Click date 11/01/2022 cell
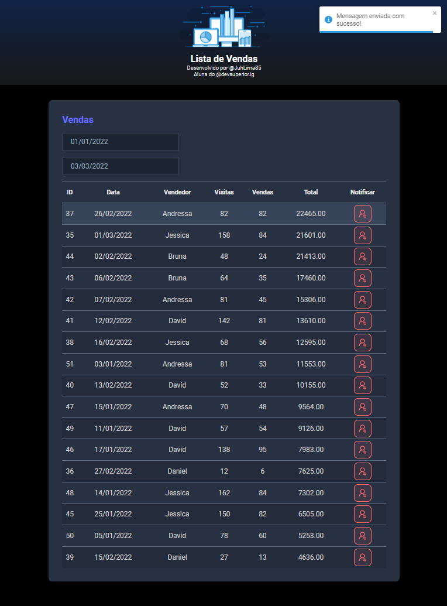This screenshot has height=606, width=447. coord(113,429)
